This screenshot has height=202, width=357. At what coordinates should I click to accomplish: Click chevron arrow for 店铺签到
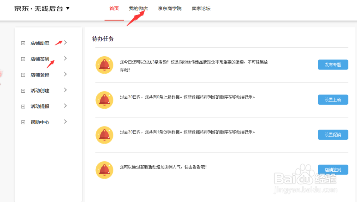[66, 58]
